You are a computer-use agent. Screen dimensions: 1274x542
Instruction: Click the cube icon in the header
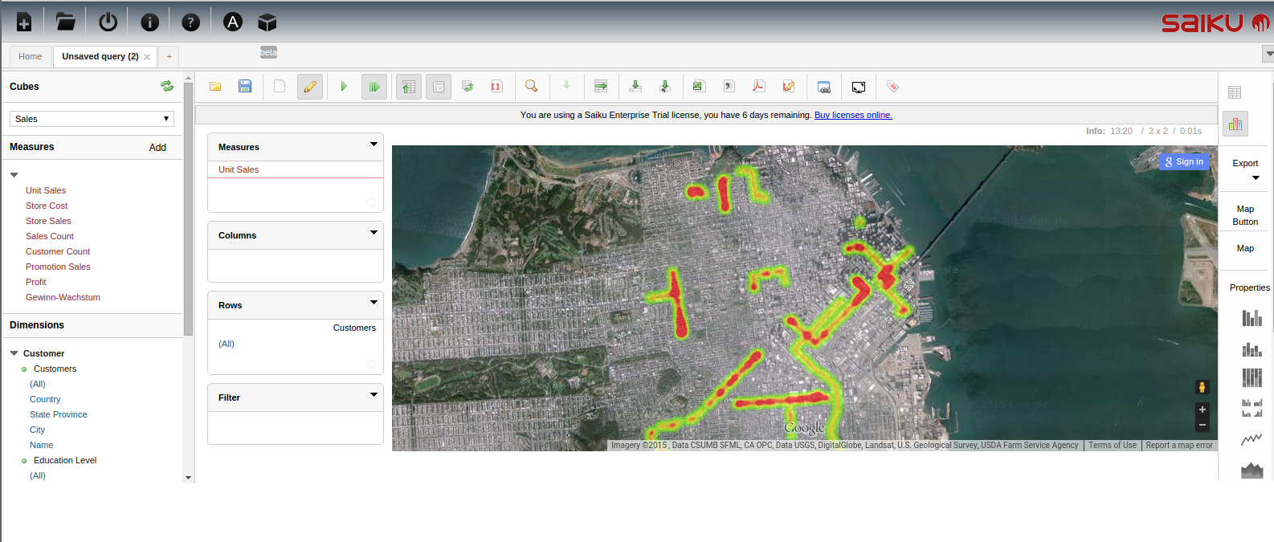pos(267,22)
